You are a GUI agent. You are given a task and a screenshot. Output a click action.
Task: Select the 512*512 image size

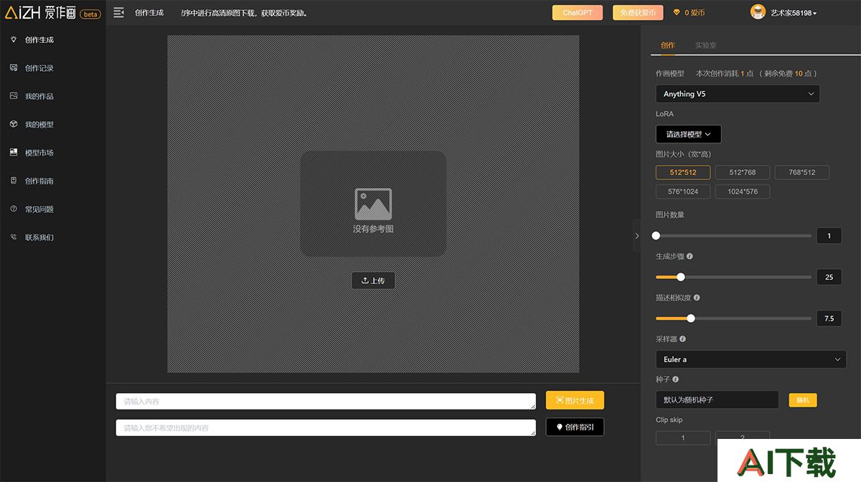pos(683,172)
